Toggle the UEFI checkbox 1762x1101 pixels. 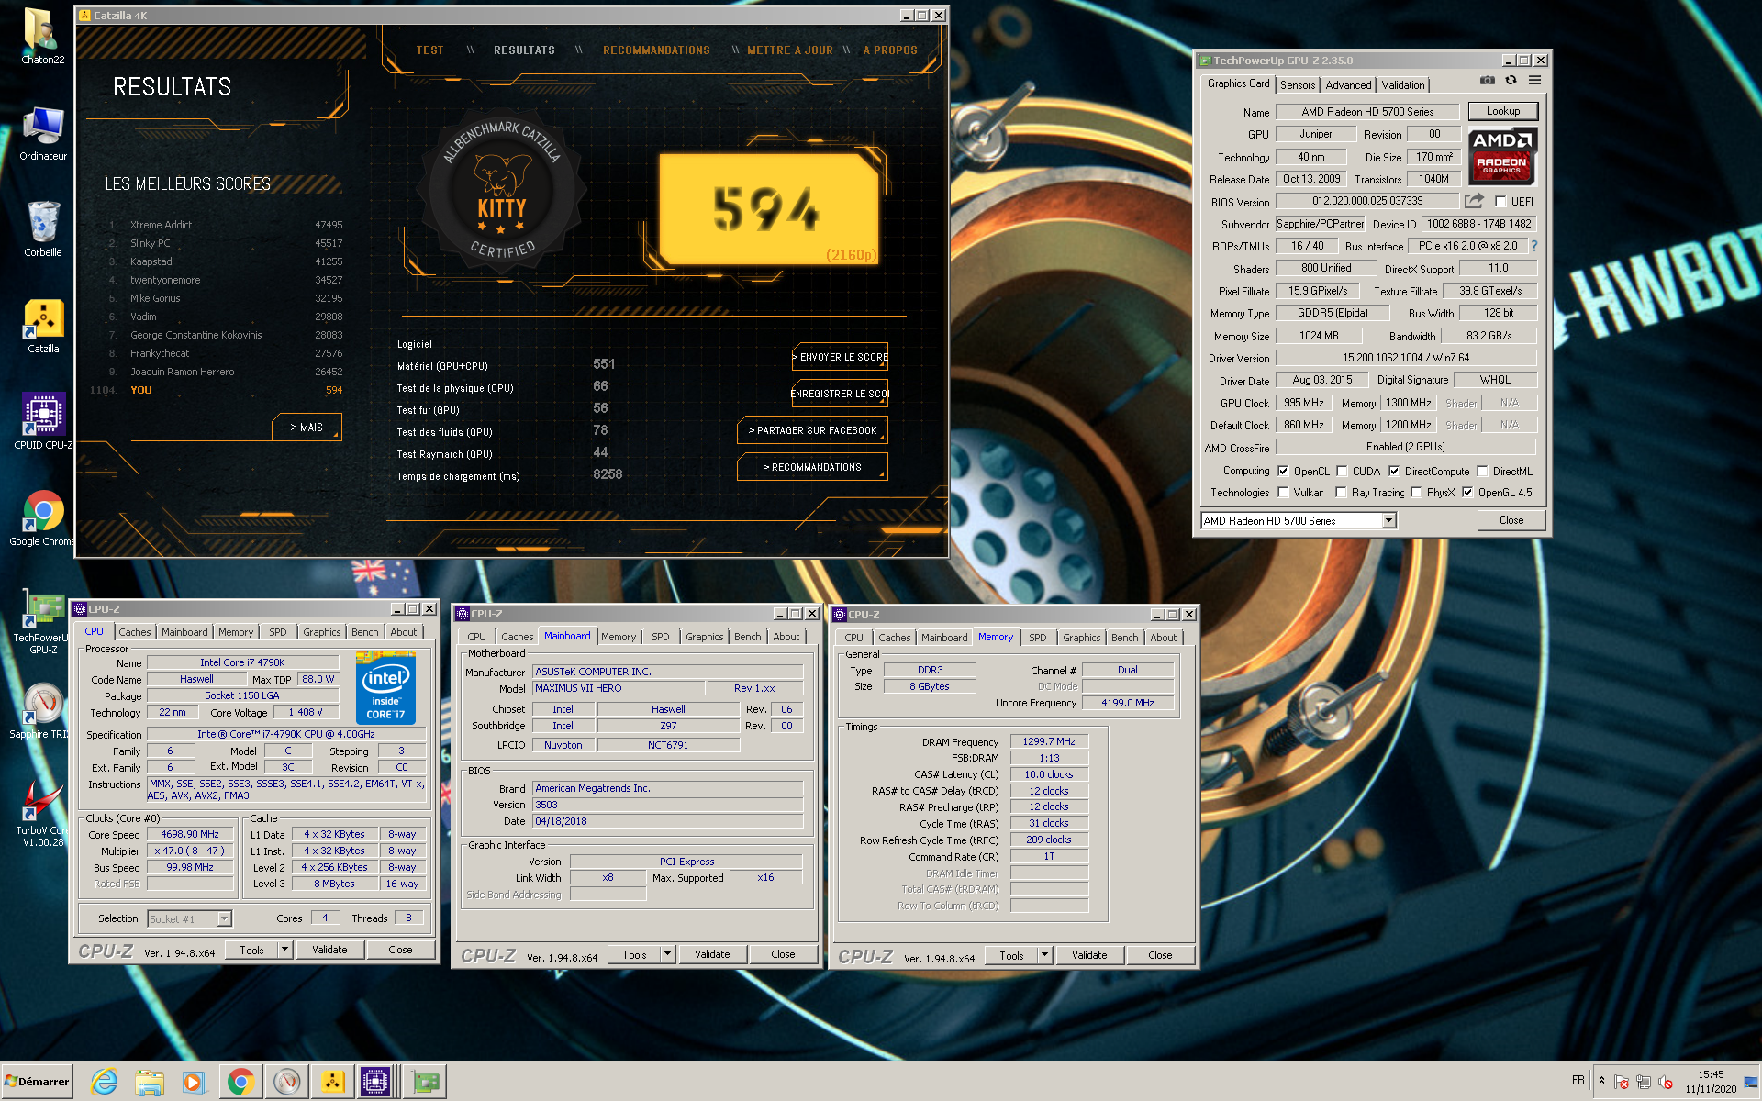coord(1500,202)
